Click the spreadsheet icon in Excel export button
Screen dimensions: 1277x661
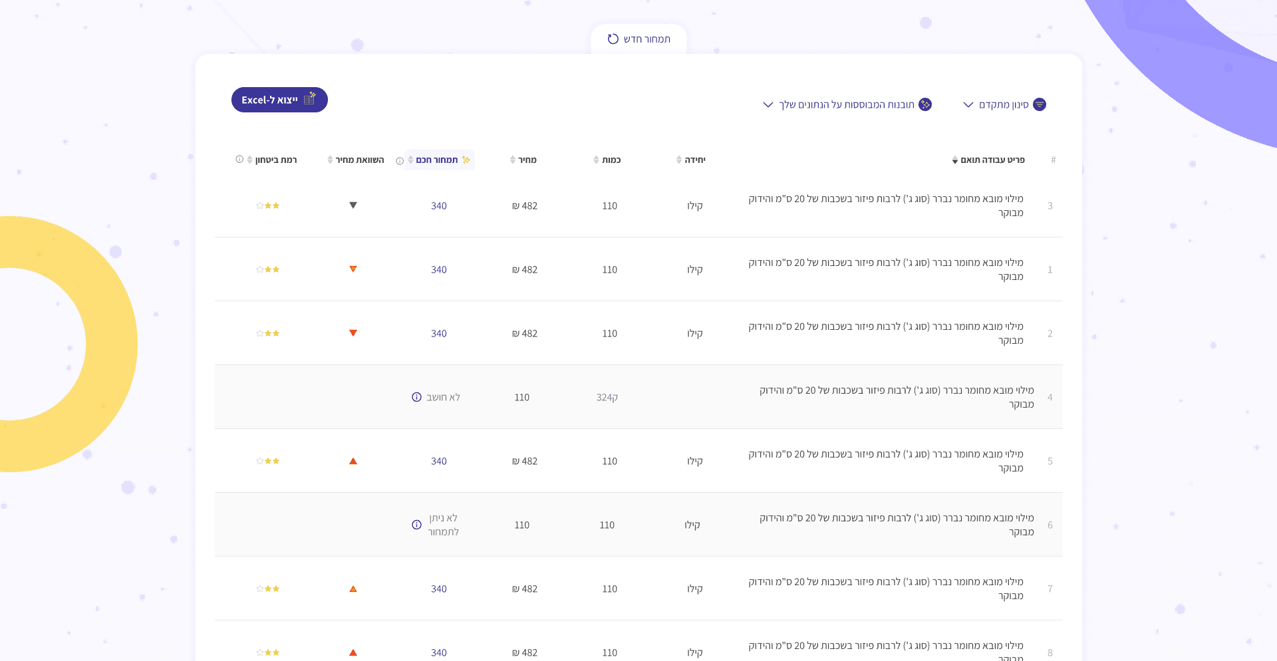tap(309, 99)
